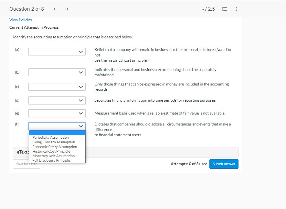This screenshot has height=209, width=286.
Task: Open the three-dot overflow menu
Action: tap(236, 9)
